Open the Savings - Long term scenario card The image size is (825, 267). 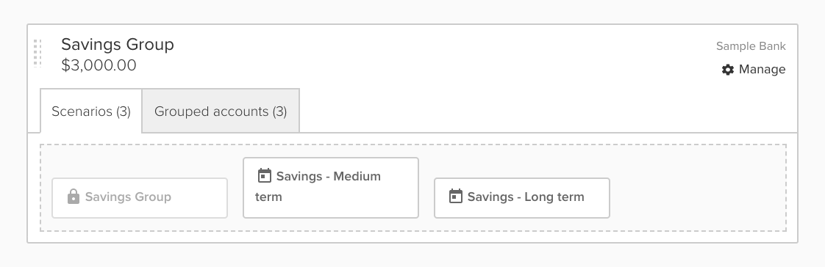pos(521,198)
